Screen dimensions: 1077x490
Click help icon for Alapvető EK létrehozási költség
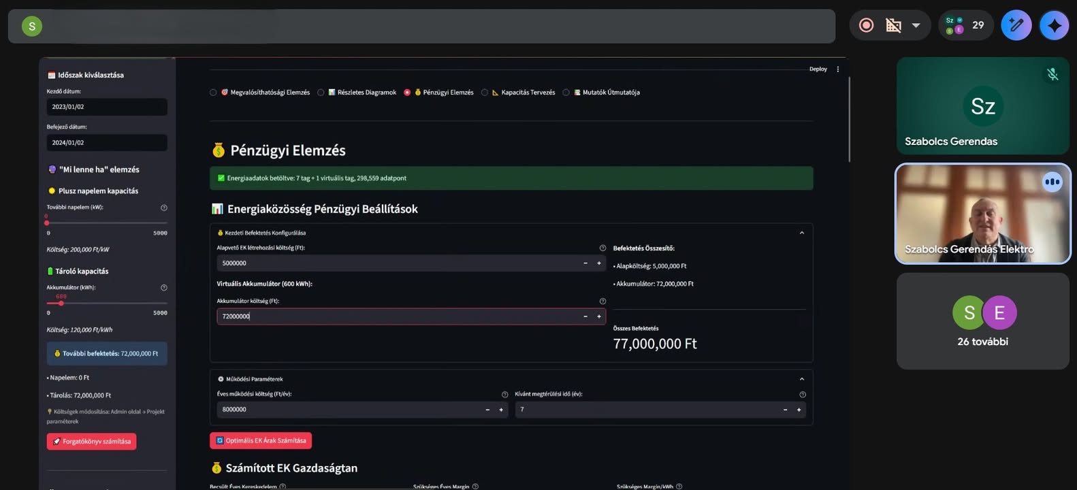point(602,248)
